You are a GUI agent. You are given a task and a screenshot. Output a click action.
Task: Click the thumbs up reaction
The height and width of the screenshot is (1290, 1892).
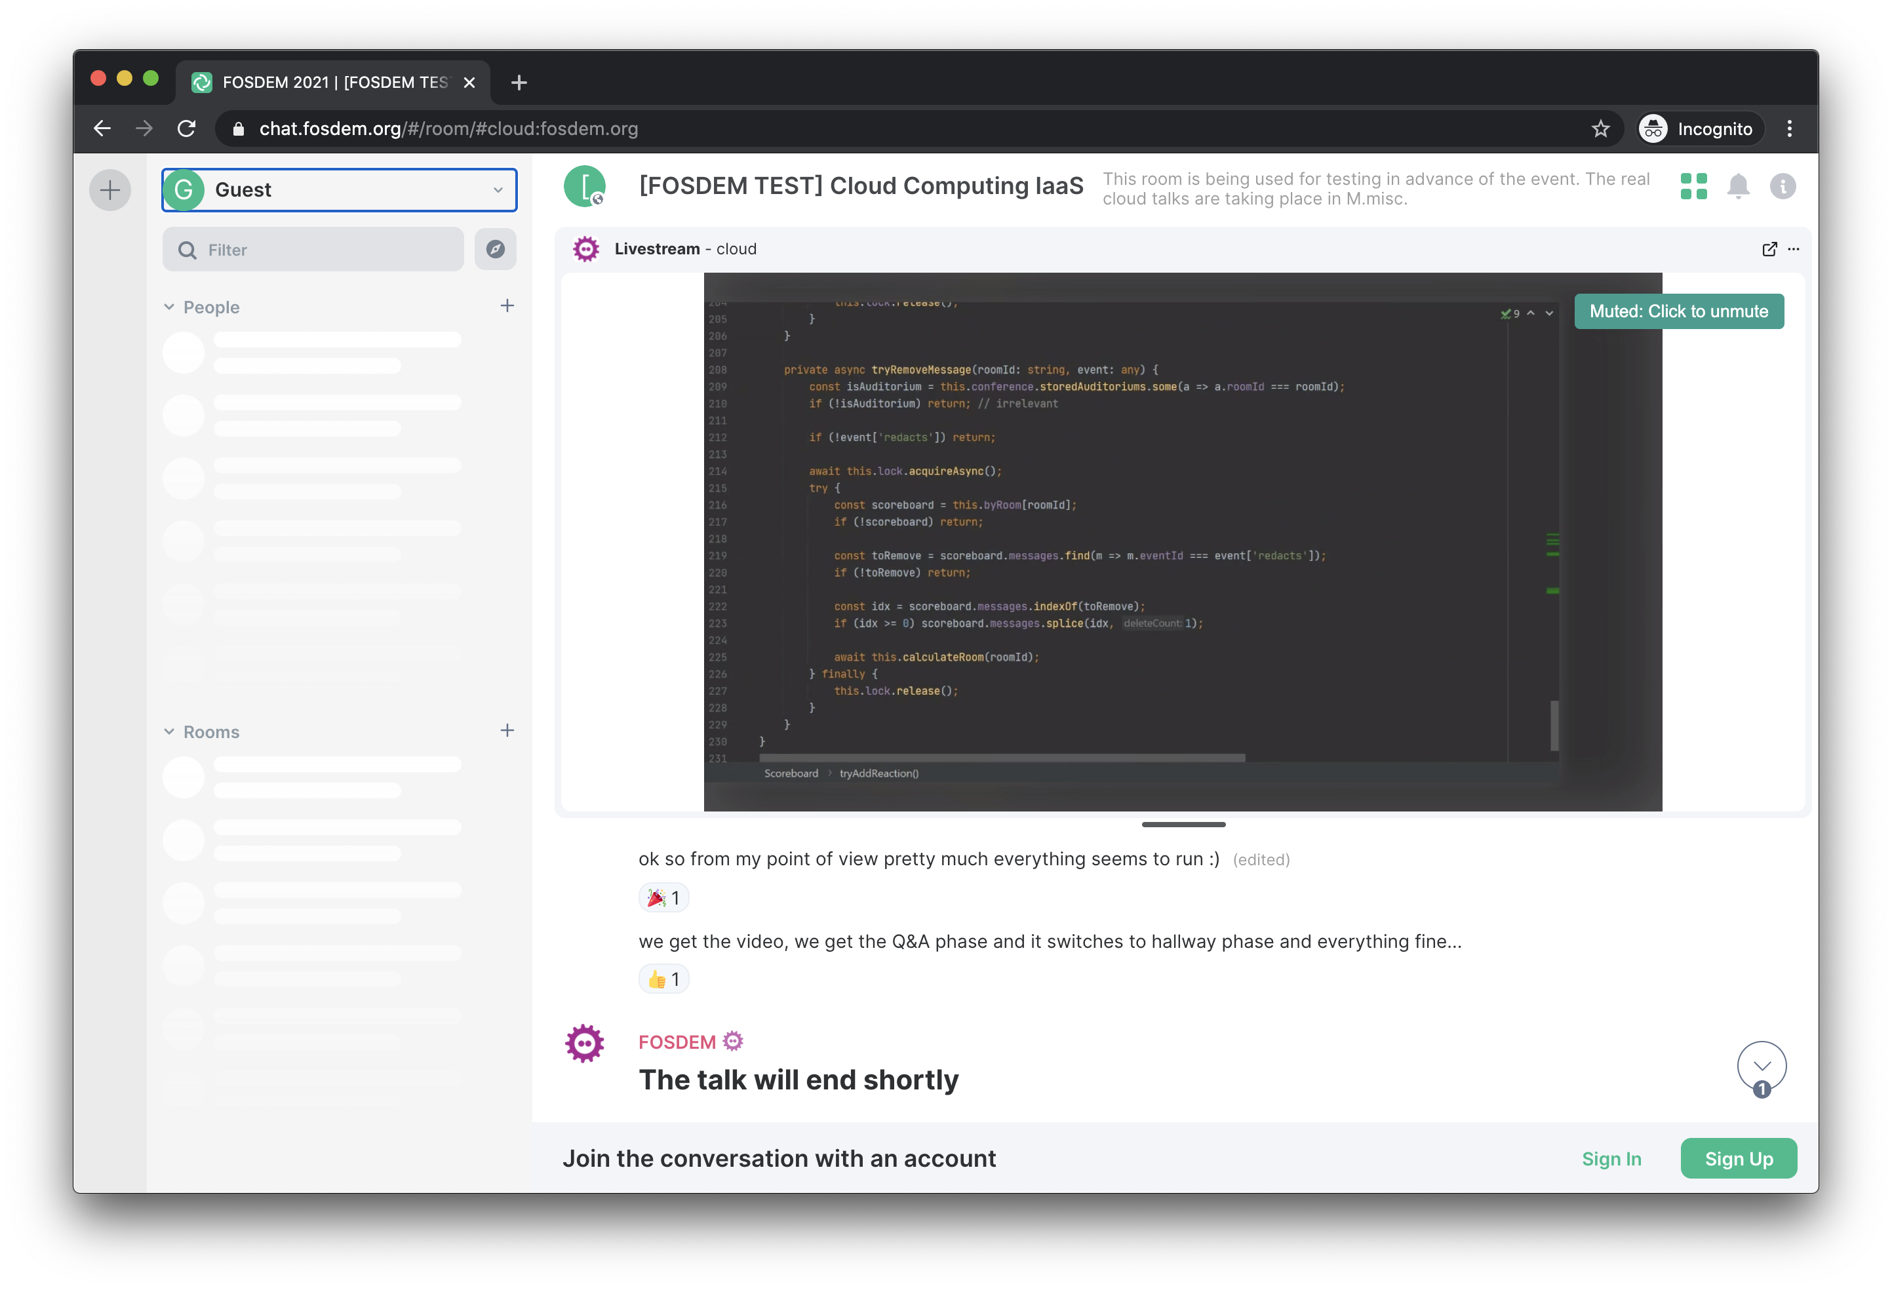(663, 979)
